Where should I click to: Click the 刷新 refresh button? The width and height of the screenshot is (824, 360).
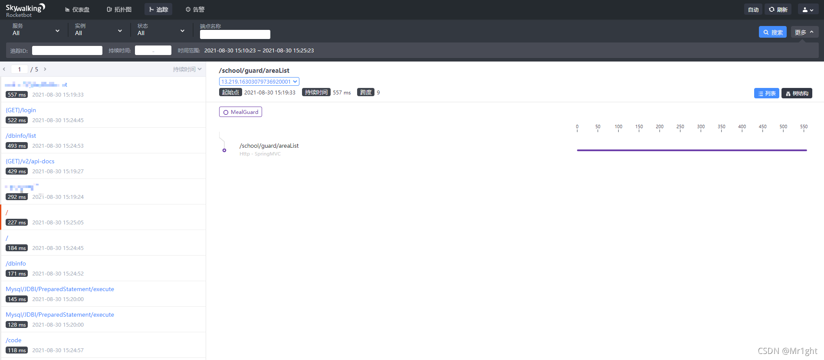[x=778, y=10]
